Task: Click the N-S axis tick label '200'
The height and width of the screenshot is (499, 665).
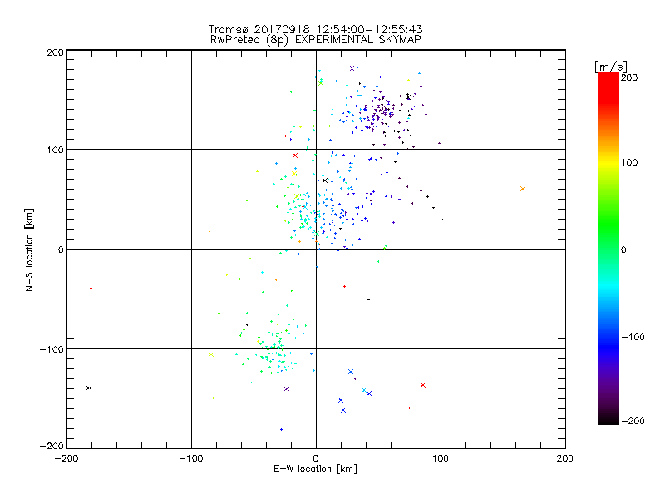Action: click(55, 52)
